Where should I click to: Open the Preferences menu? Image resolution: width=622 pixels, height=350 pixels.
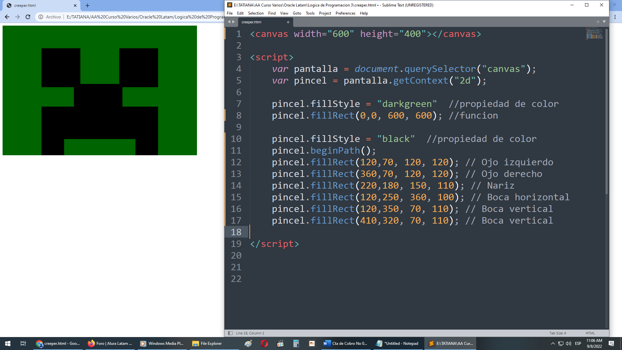[x=345, y=13]
